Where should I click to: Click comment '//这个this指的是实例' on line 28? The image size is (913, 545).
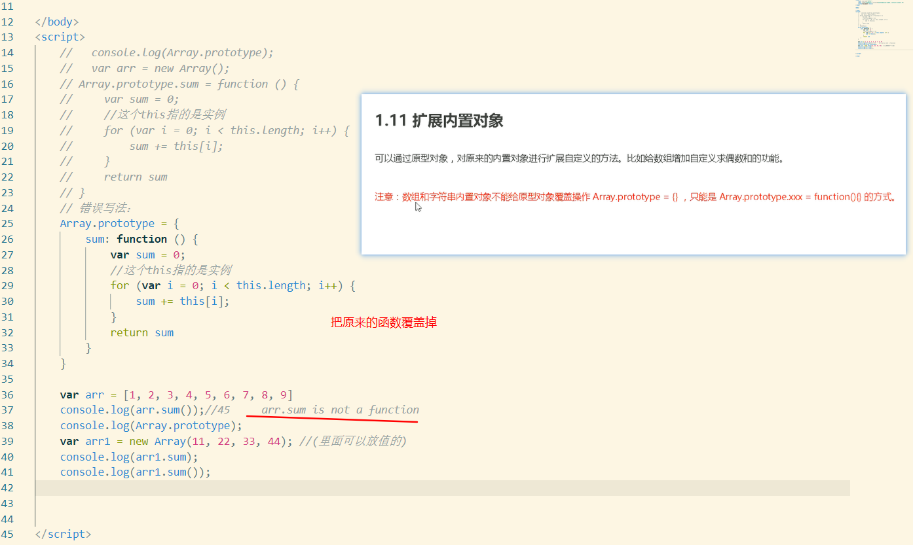(171, 270)
